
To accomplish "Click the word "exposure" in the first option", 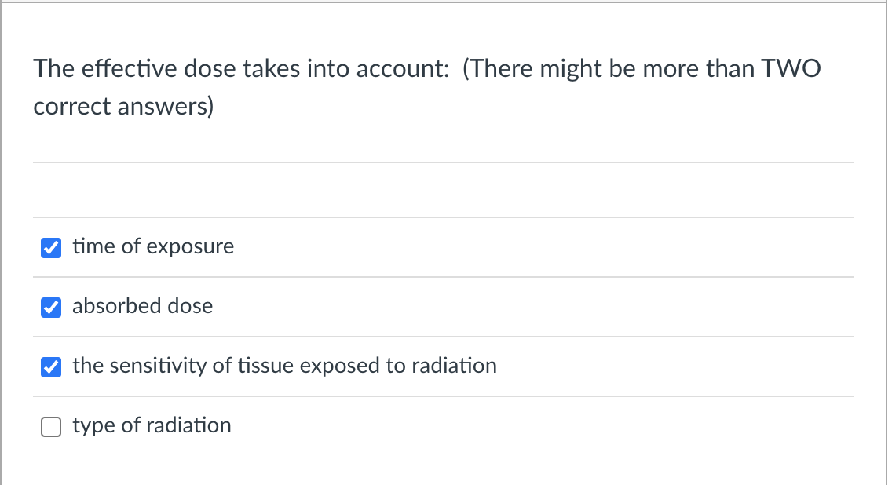I will coord(190,247).
